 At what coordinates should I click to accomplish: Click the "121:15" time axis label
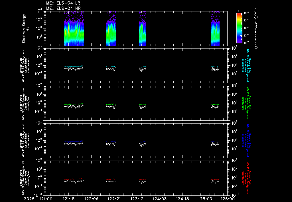click(x=68, y=199)
